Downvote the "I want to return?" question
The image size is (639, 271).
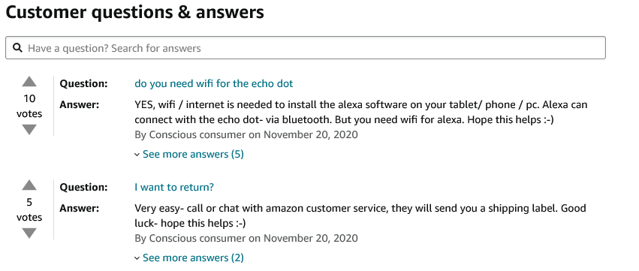click(x=29, y=233)
